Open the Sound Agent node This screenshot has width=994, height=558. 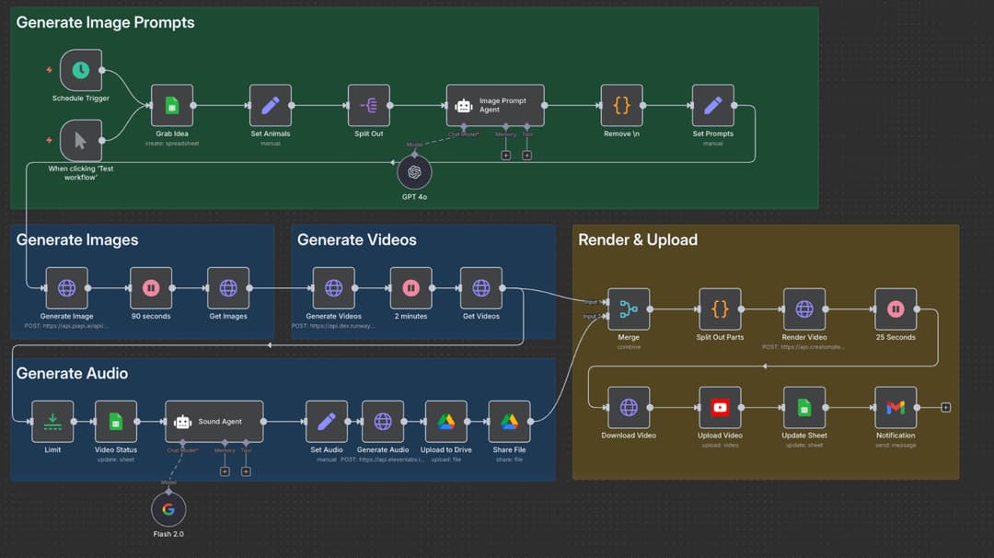213,421
